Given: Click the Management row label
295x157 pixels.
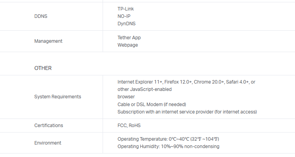Looking at the screenshot, I should [x=48, y=41].
